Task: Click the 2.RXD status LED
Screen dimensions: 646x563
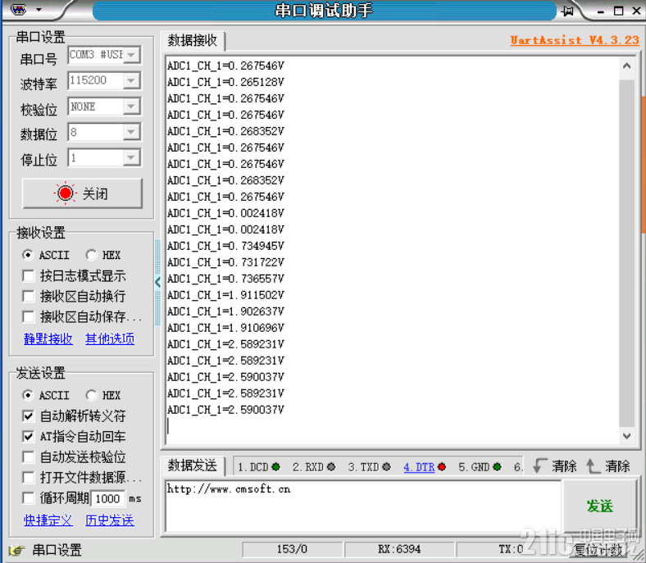Action: click(x=331, y=466)
